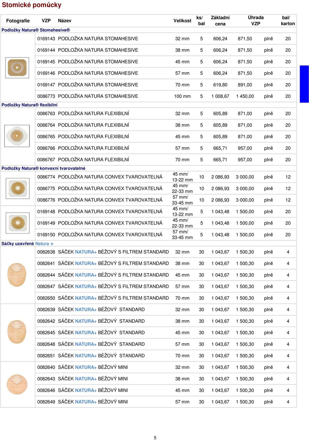Click the upper convex baseplate photo
Screen dimensions: 309x440
click(x=17, y=188)
